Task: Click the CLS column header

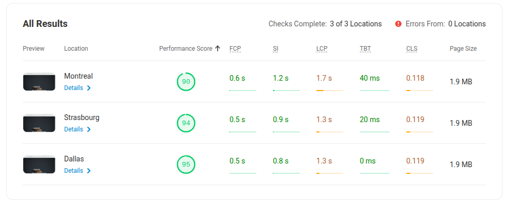Action: click(x=411, y=49)
